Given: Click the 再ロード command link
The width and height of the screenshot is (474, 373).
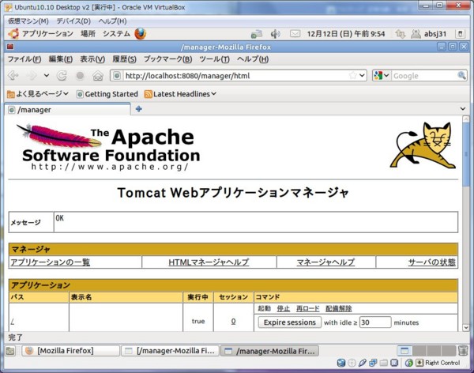Looking at the screenshot, I should click(x=308, y=308).
